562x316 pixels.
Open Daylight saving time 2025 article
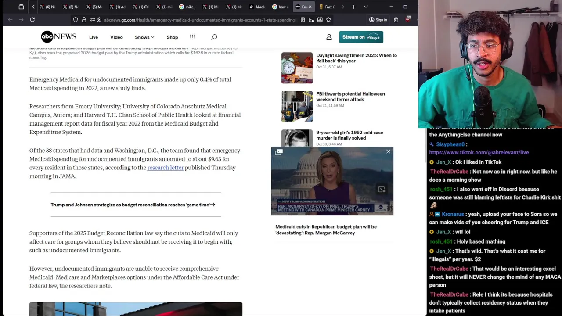[357, 58]
